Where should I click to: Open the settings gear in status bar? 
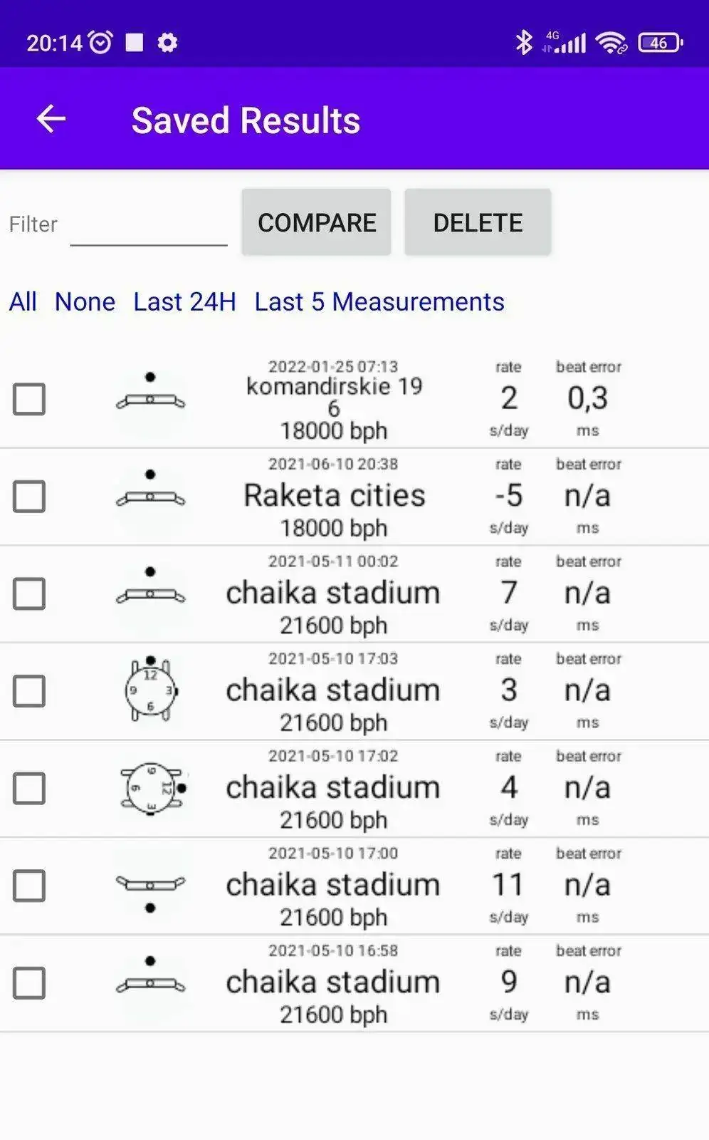(167, 43)
